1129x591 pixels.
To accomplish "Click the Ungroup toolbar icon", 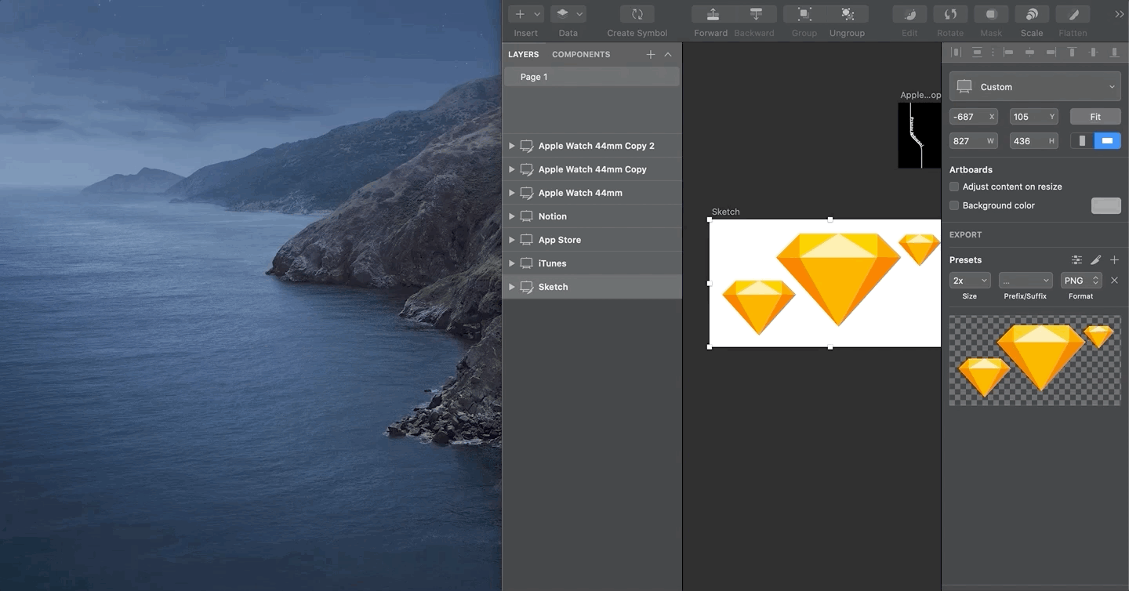I will click(x=847, y=13).
